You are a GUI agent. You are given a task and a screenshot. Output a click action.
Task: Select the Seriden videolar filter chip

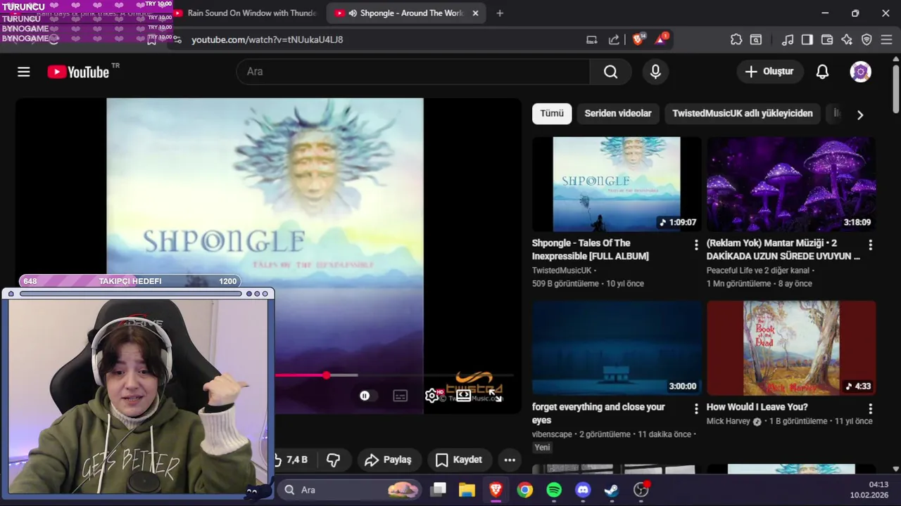click(x=618, y=113)
